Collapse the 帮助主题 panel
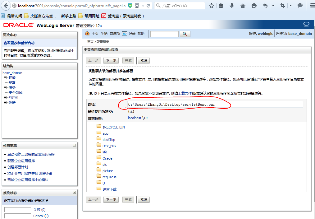Screen dimensions: 315x219 (x=74, y=145)
